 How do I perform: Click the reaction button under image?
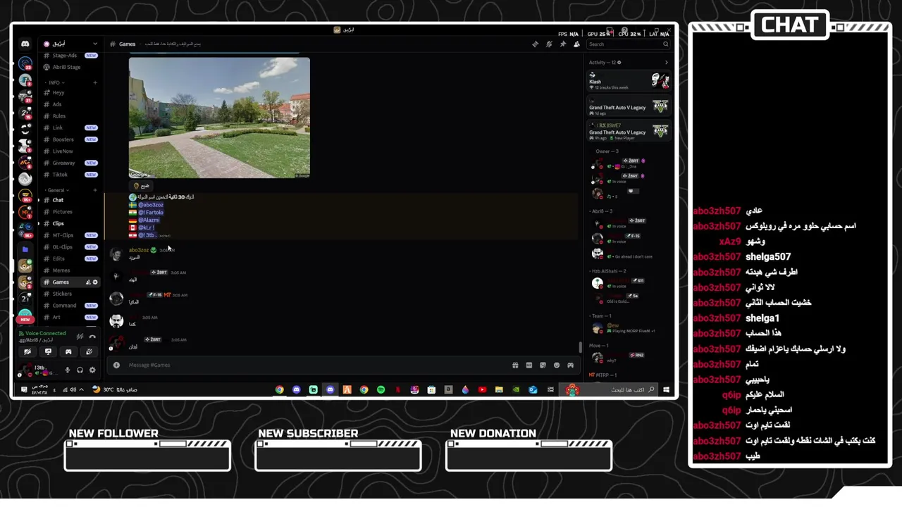click(x=142, y=186)
